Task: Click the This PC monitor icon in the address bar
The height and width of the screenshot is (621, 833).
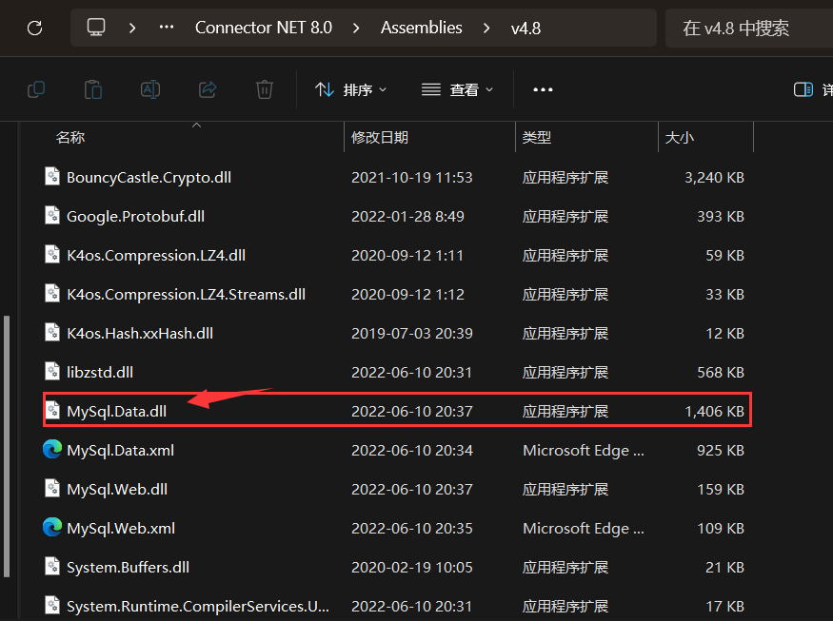Action: pyautogui.click(x=96, y=27)
